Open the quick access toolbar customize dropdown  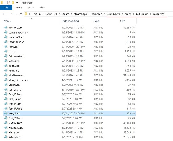tap(18, 3)
